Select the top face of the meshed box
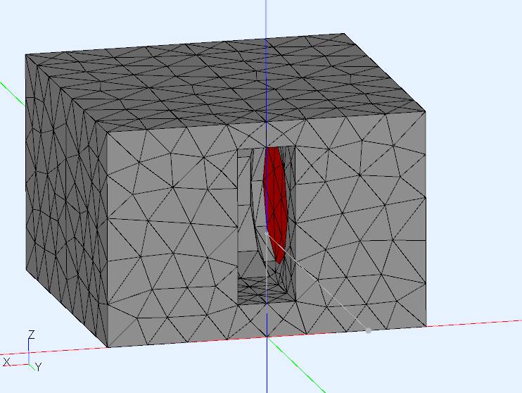 pyautogui.click(x=227, y=83)
